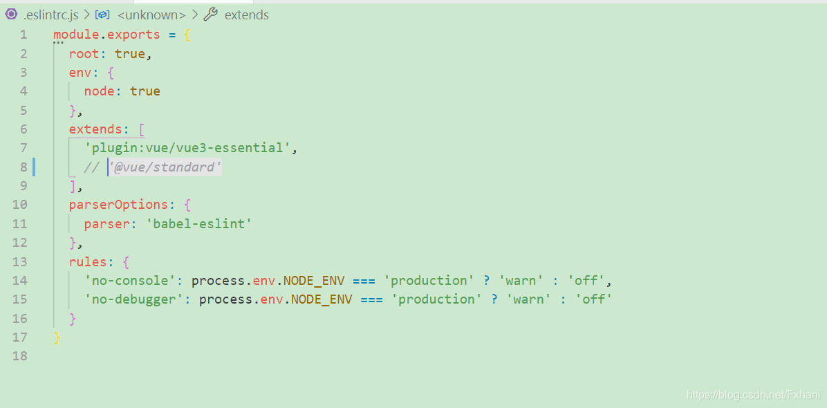Expand breadcrumb chevron after <unknown>
The height and width of the screenshot is (408, 827).
pyautogui.click(x=194, y=15)
